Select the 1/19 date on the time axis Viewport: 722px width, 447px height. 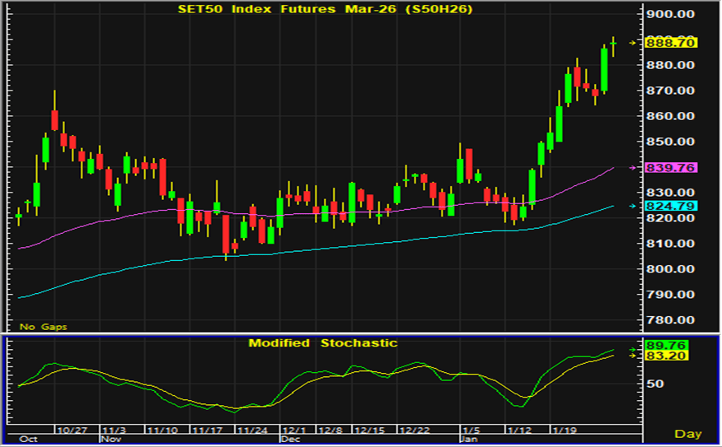pyautogui.click(x=564, y=431)
